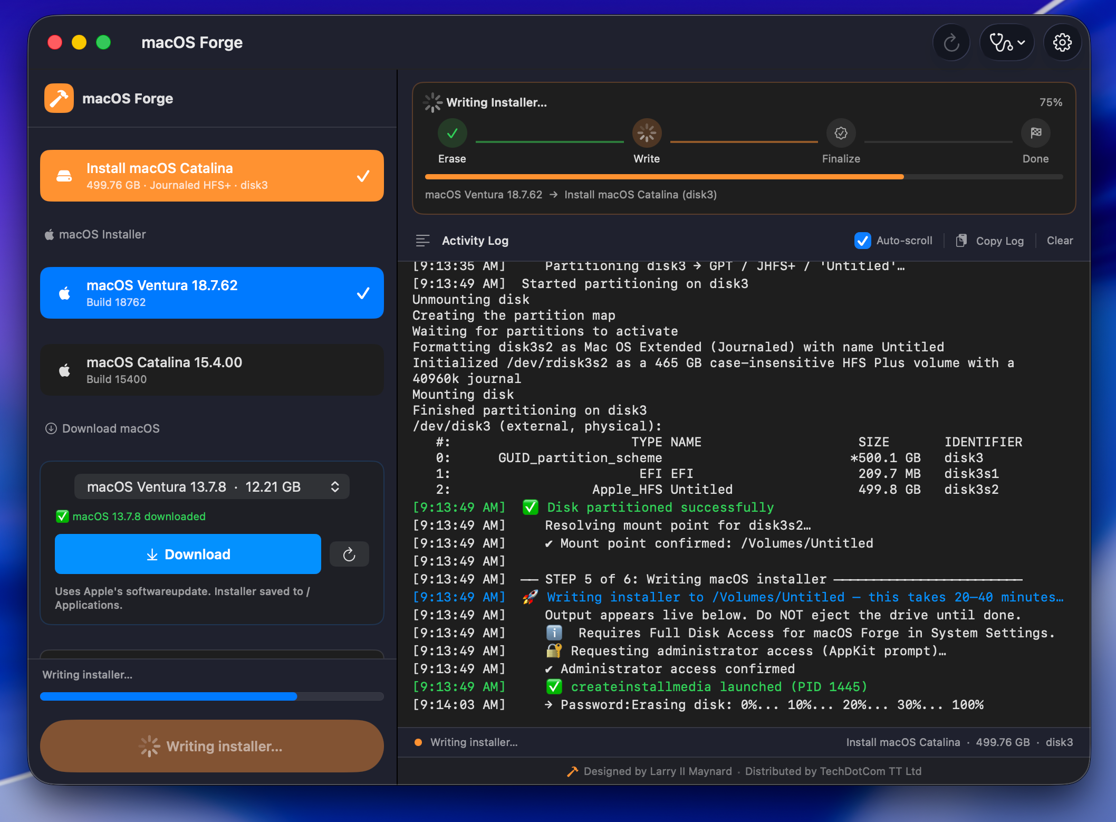1116x822 pixels.
Task: Click the green check beside macOS 13.7.8 downloaded
Action: [x=62, y=517]
